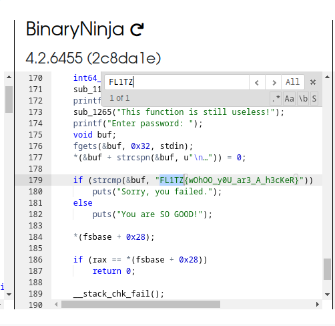
Task: Click the refresh icon next to BinaryNinja
Action: (137, 30)
